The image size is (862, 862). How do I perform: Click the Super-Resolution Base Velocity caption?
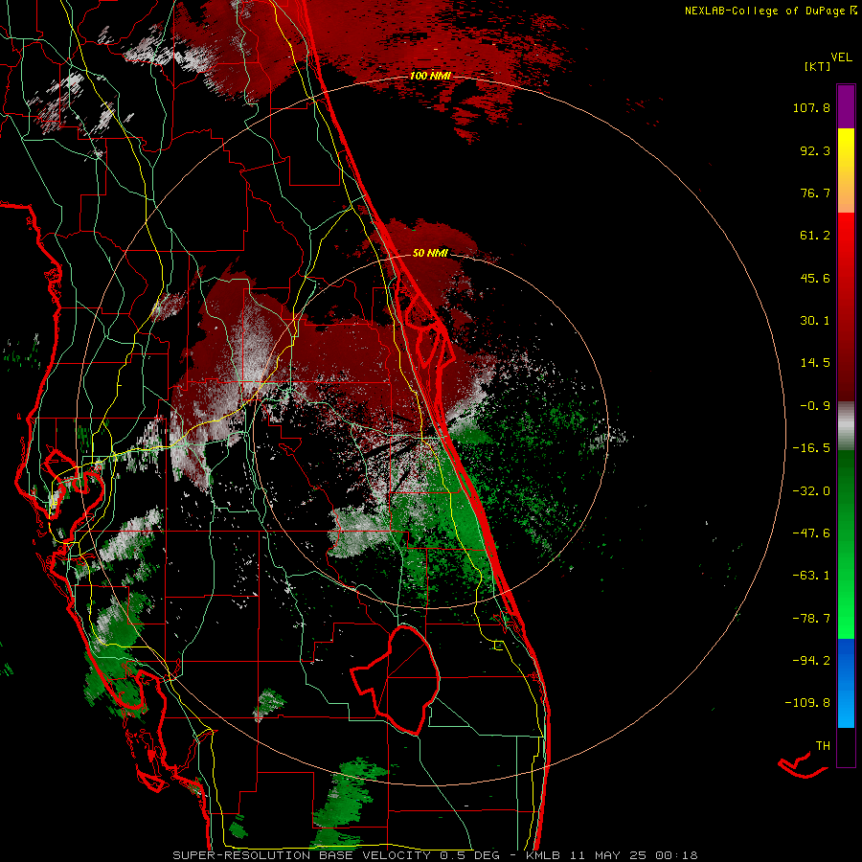435,855
